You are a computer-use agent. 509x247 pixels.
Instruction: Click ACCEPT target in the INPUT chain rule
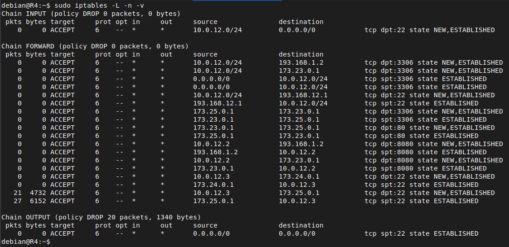click(63, 30)
